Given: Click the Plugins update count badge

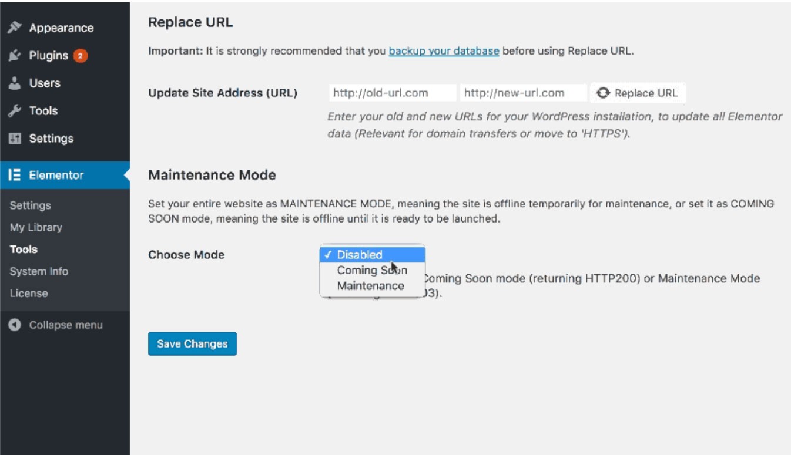Looking at the screenshot, I should coord(81,56).
